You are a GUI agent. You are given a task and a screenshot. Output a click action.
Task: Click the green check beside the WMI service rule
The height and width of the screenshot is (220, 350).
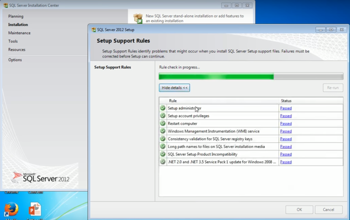[x=163, y=131]
